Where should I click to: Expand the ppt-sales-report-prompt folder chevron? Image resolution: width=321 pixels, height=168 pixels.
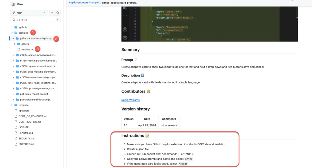click(x=13, y=94)
